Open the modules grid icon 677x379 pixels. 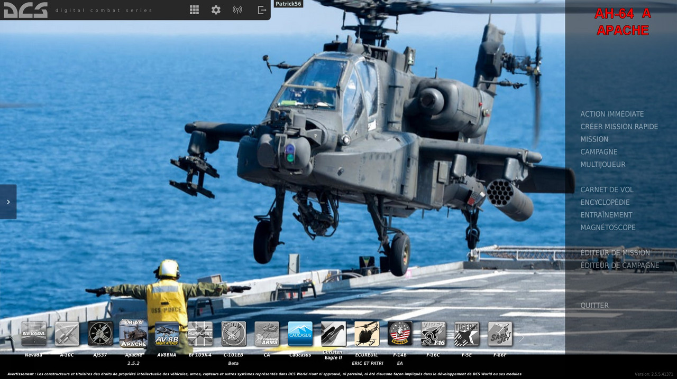click(x=194, y=10)
